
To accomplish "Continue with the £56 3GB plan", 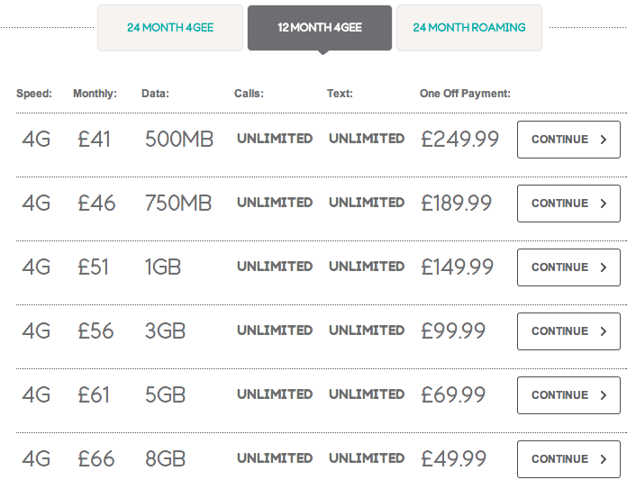I will (x=568, y=331).
